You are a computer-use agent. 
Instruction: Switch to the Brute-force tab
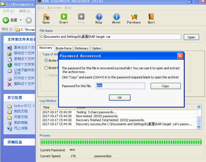(64, 48)
